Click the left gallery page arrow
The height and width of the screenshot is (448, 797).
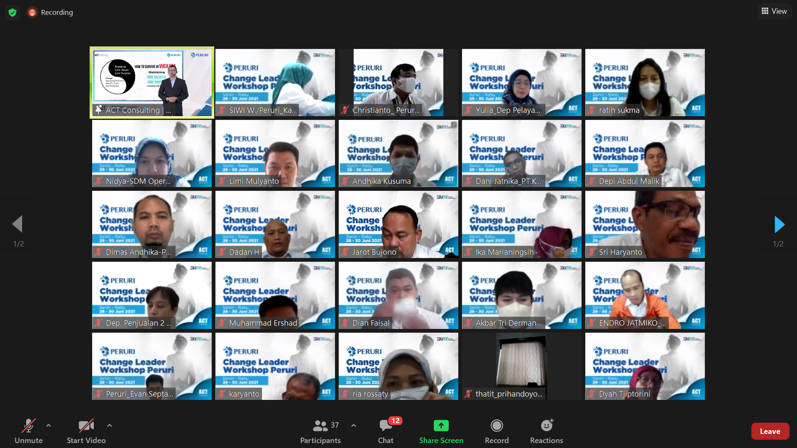coord(17,224)
